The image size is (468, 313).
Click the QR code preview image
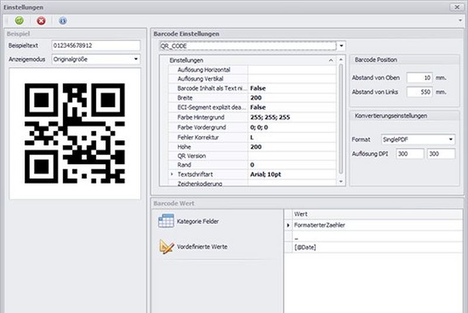click(x=75, y=133)
